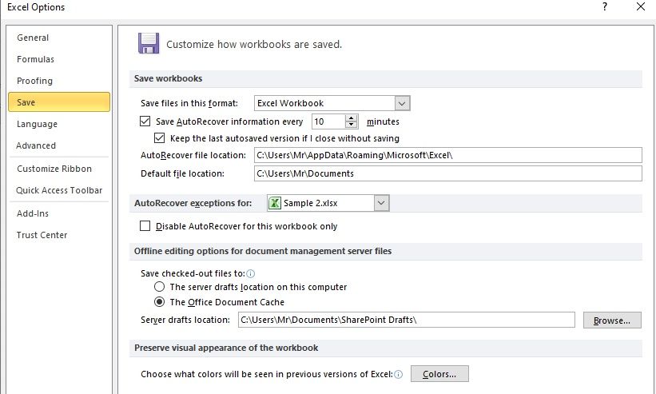Click the AutoRecover file location field
656x394 pixels.
[447, 155]
